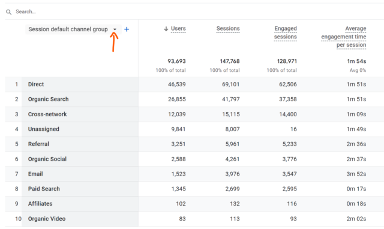The image size is (384, 229).
Task: Click Affiliates engagement time 0m 18s
Action: pyautogui.click(x=356, y=204)
